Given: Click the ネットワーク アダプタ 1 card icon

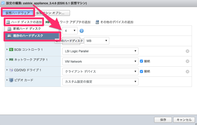Looking at the screenshot, I should (x=11, y=60).
